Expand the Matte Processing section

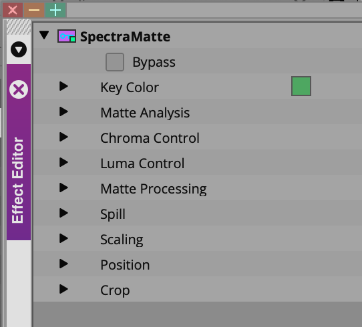63,188
